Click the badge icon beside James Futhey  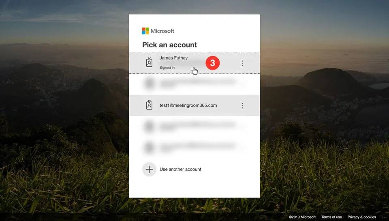[x=149, y=62]
